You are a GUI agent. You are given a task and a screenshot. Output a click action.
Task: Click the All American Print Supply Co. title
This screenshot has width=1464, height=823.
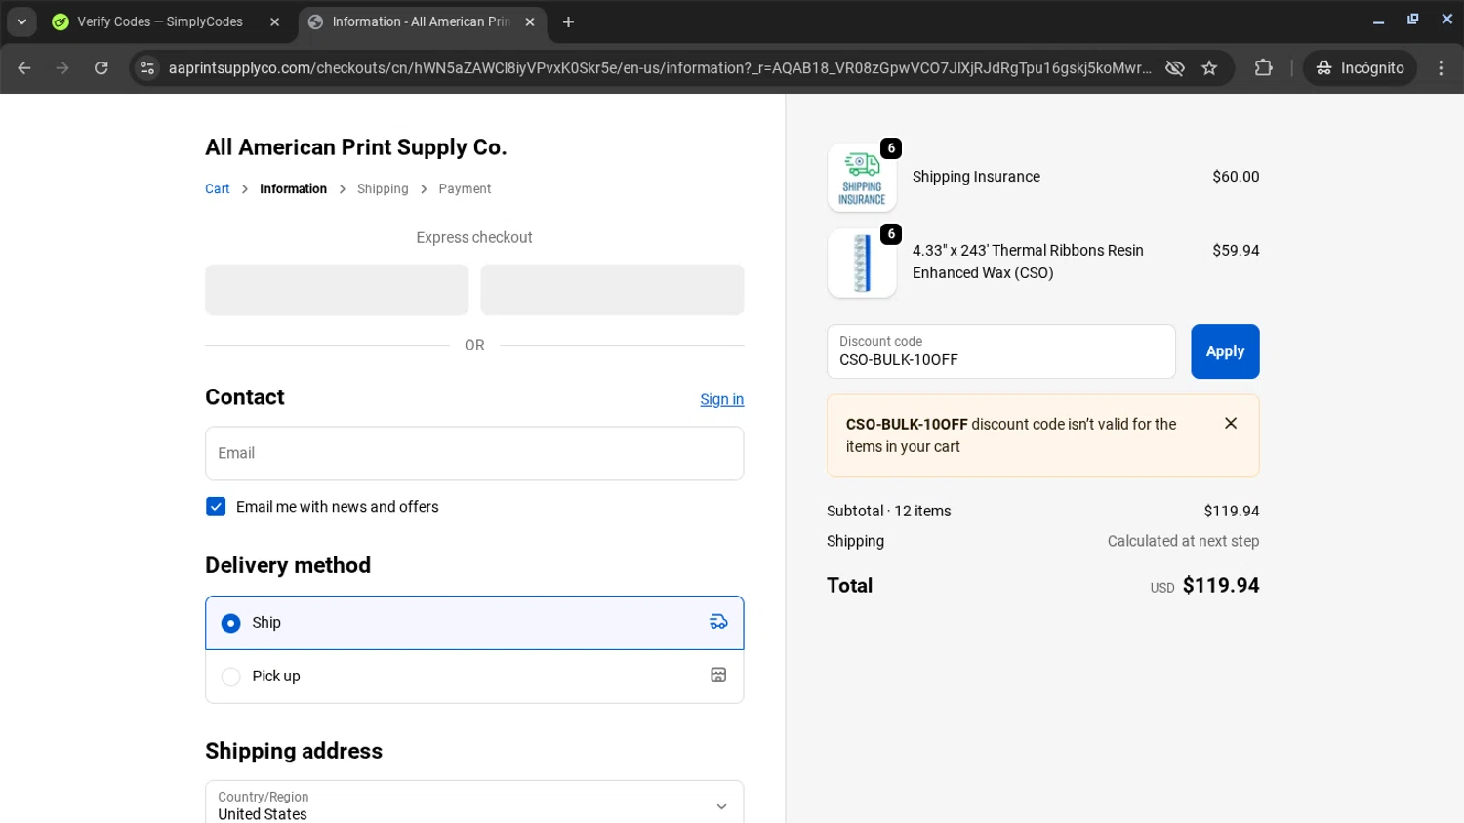(355, 147)
